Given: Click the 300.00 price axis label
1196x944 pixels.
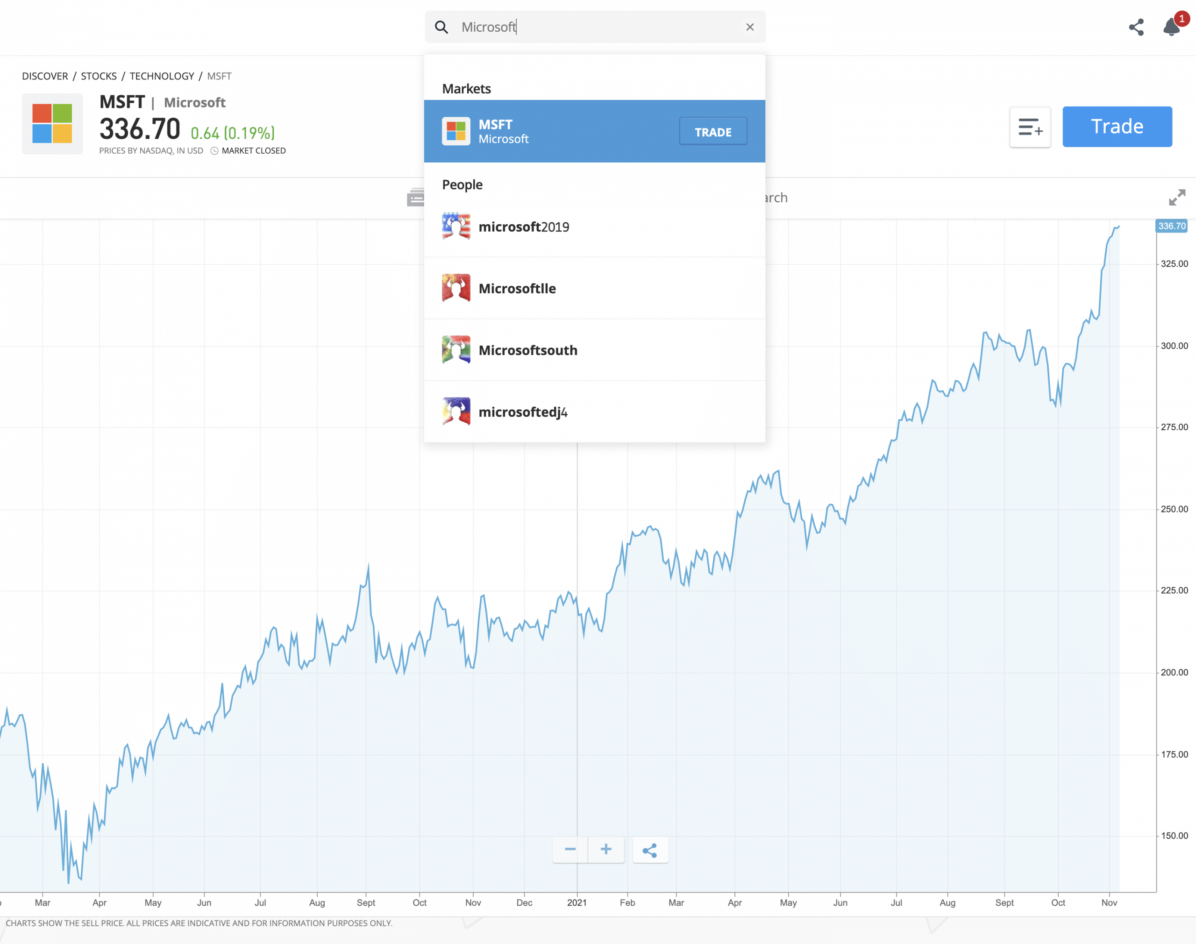Looking at the screenshot, I should [x=1174, y=346].
